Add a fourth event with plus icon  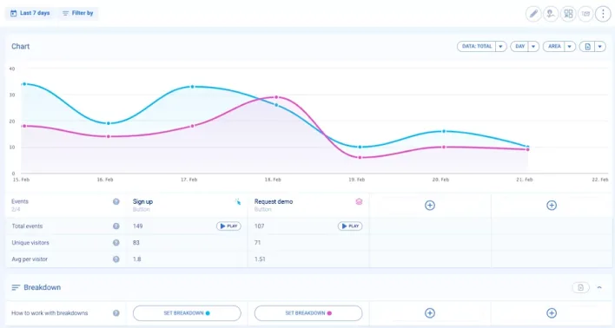pos(552,206)
